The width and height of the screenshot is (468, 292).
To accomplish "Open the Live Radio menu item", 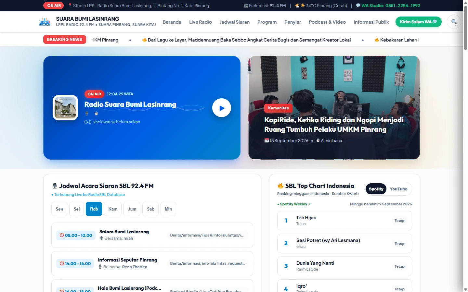I will click(x=201, y=22).
